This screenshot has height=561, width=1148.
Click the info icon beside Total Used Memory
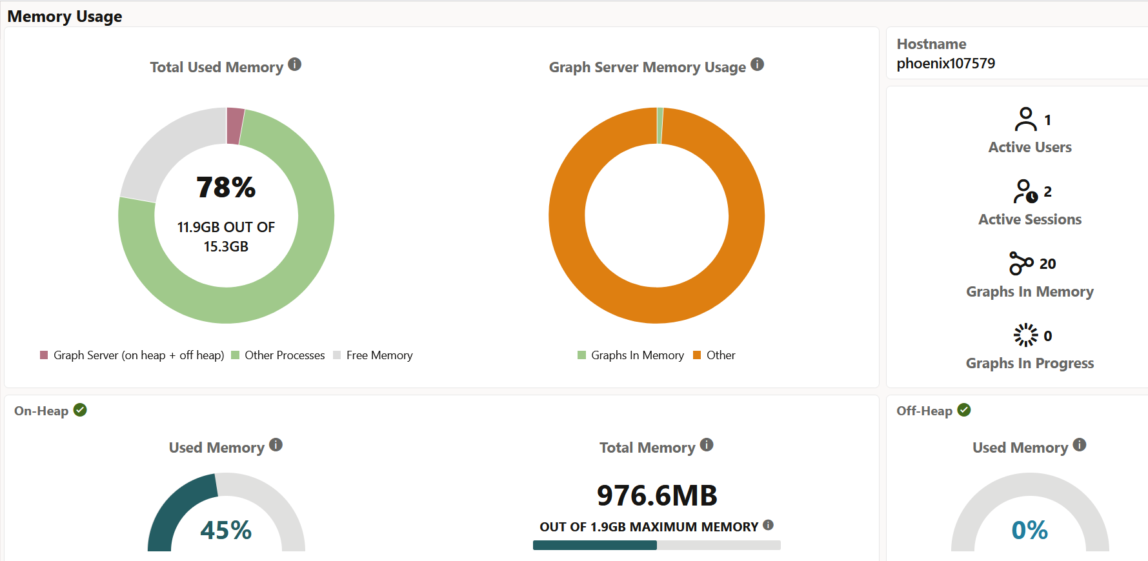(294, 64)
